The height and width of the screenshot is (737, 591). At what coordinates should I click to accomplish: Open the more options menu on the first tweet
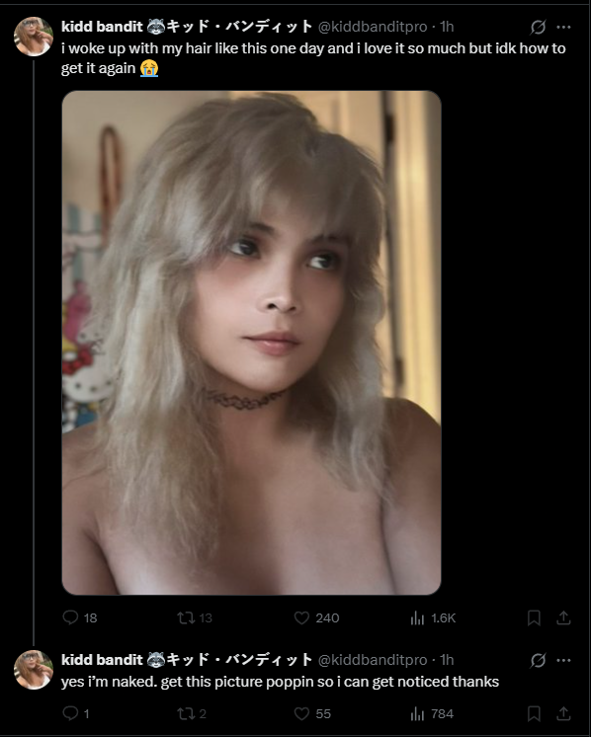563,28
